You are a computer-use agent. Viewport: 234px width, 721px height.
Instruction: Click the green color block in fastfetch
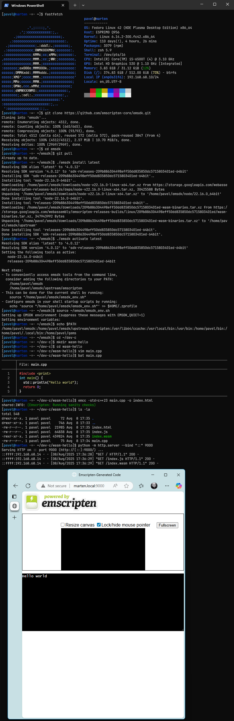[x=99, y=91]
